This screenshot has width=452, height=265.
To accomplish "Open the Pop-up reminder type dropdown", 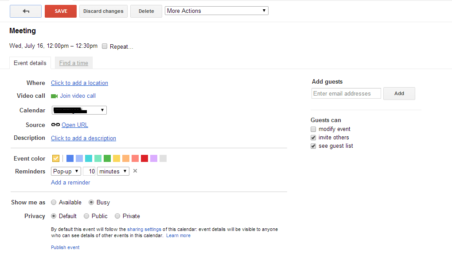I will pyautogui.click(x=66, y=171).
